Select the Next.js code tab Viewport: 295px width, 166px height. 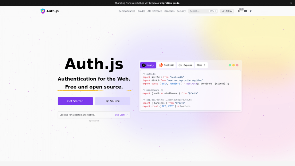(148, 65)
